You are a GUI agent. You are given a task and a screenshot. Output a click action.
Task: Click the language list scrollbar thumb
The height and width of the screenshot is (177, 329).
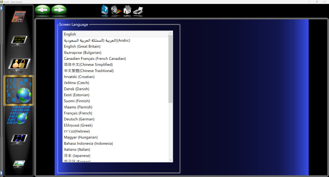(x=170, y=69)
